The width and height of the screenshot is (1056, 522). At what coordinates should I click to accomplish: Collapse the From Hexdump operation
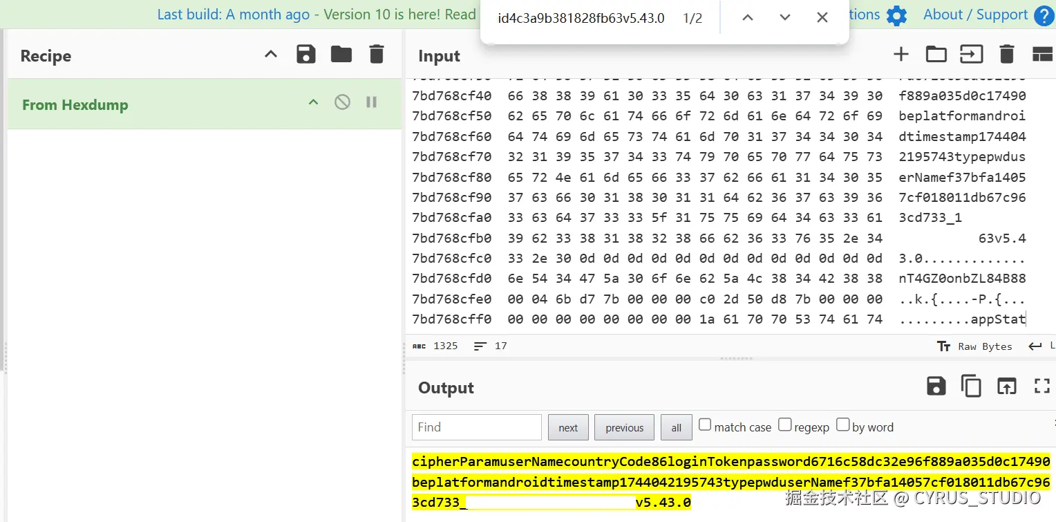point(313,102)
